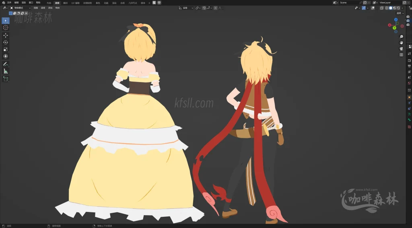
Task: Switch to the 布局 workspace tab
Action: pyautogui.click(x=49, y=3)
